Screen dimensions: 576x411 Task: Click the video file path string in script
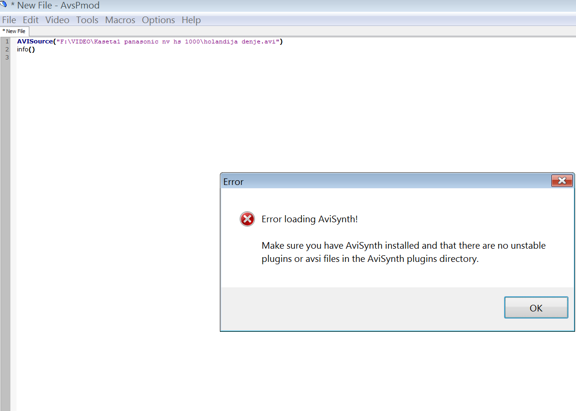point(167,42)
